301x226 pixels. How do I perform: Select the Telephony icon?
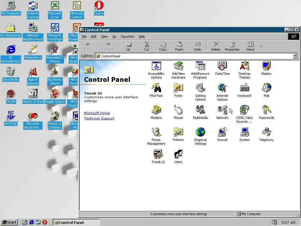pyautogui.click(x=266, y=134)
